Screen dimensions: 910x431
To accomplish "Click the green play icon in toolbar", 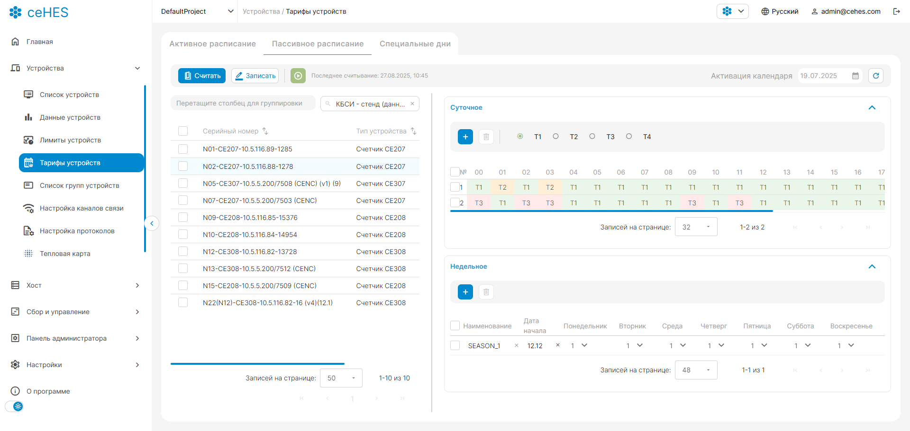I will pos(298,76).
